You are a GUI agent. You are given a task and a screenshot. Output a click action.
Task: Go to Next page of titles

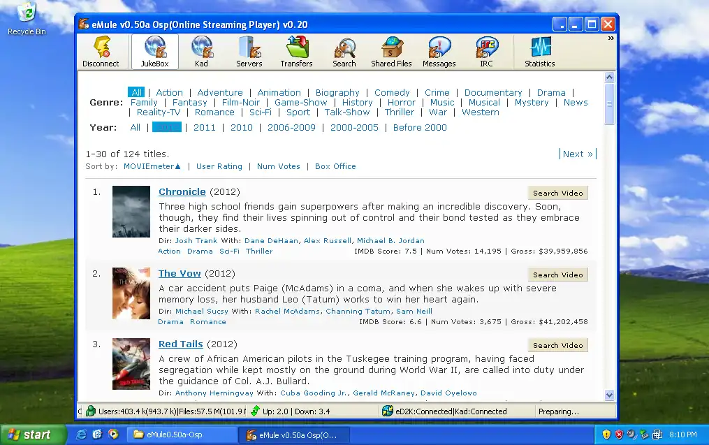pos(578,154)
